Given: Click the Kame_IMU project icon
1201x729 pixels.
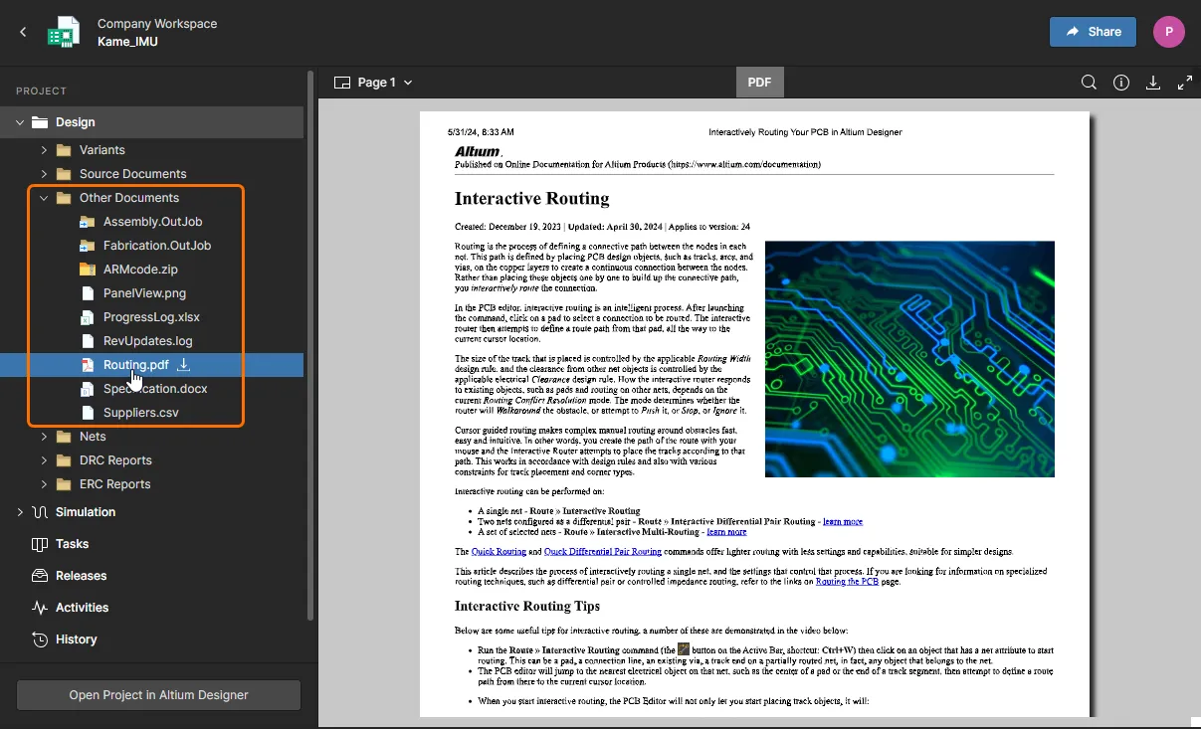Looking at the screenshot, I should pyautogui.click(x=65, y=32).
